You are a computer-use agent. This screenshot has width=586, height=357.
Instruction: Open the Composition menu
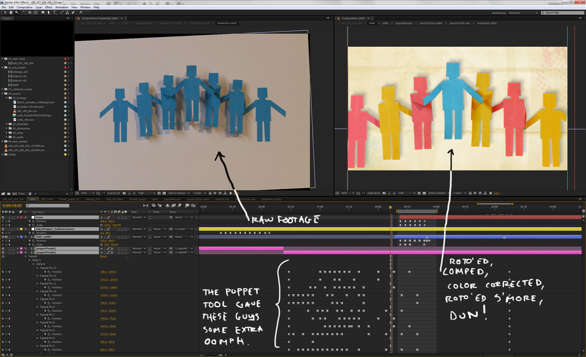click(x=25, y=7)
